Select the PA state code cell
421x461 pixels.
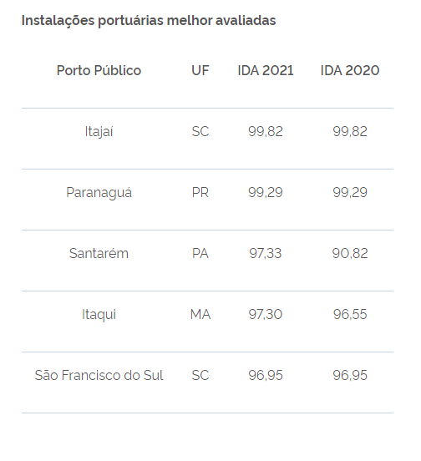click(200, 253)
